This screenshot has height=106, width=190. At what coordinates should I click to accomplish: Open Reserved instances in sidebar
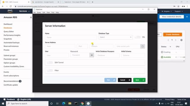coord(11,46)
